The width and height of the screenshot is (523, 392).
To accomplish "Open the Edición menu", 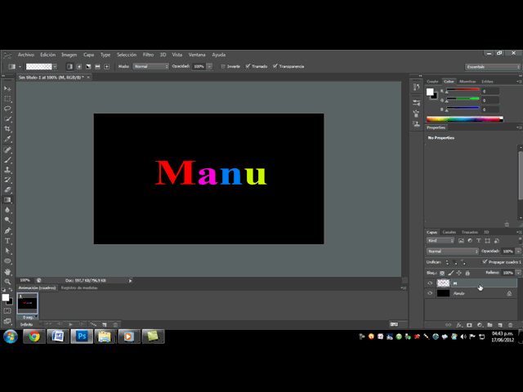I will [x=47, y=55].
